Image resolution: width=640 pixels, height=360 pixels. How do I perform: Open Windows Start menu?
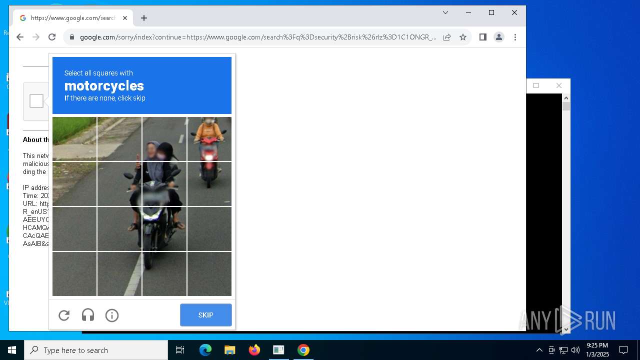point(12,350)
